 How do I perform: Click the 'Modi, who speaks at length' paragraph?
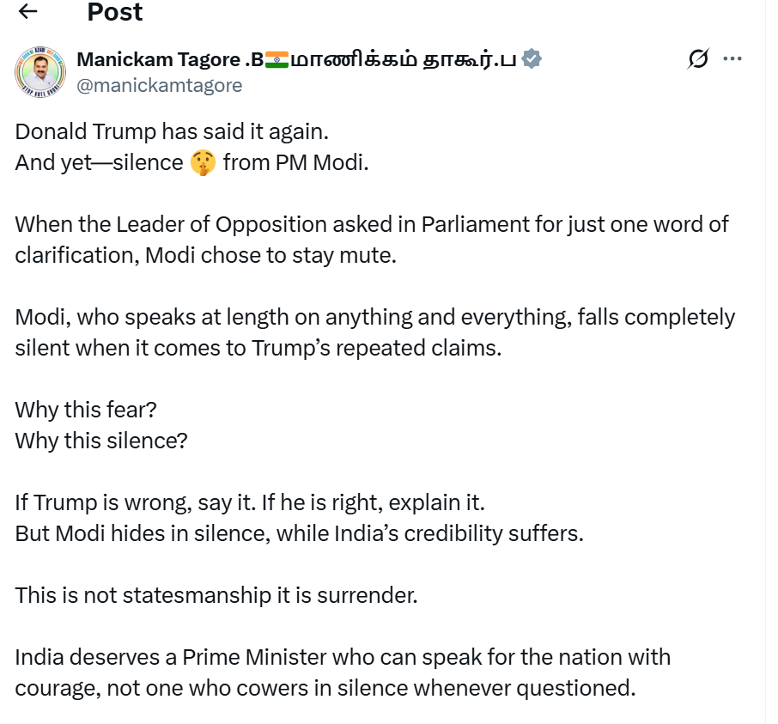(374, 332)
